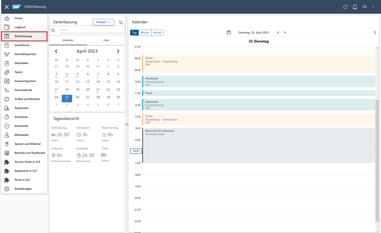381x233 pixels.
Task: Click the filter icon beside Anlegen
Action: 120,22
